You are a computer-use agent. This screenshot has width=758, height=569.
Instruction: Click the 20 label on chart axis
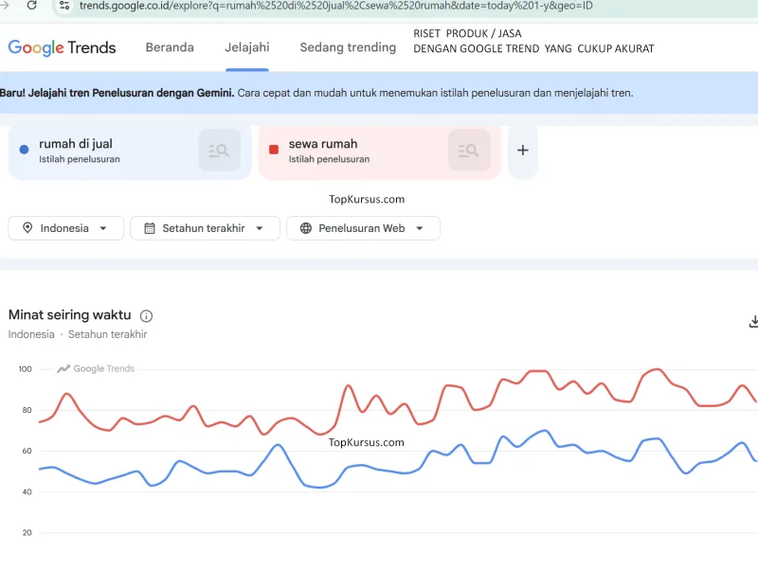pyautogui.click(x=27, y=533)
